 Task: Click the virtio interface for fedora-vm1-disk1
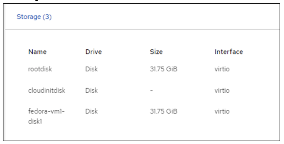tap(222, 111)
